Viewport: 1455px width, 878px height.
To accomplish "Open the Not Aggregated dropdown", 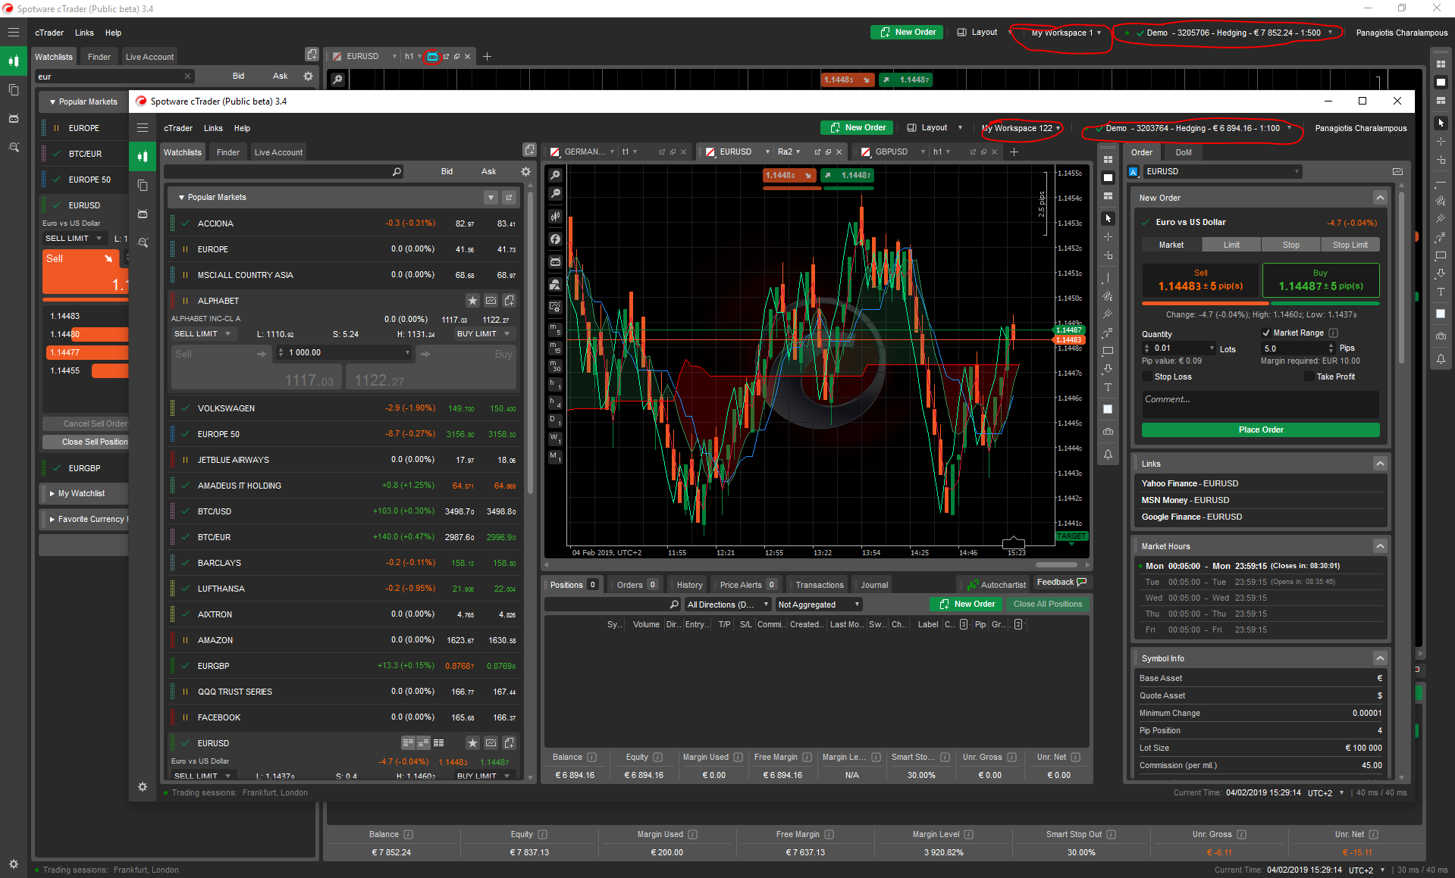I will click(818, 605).
